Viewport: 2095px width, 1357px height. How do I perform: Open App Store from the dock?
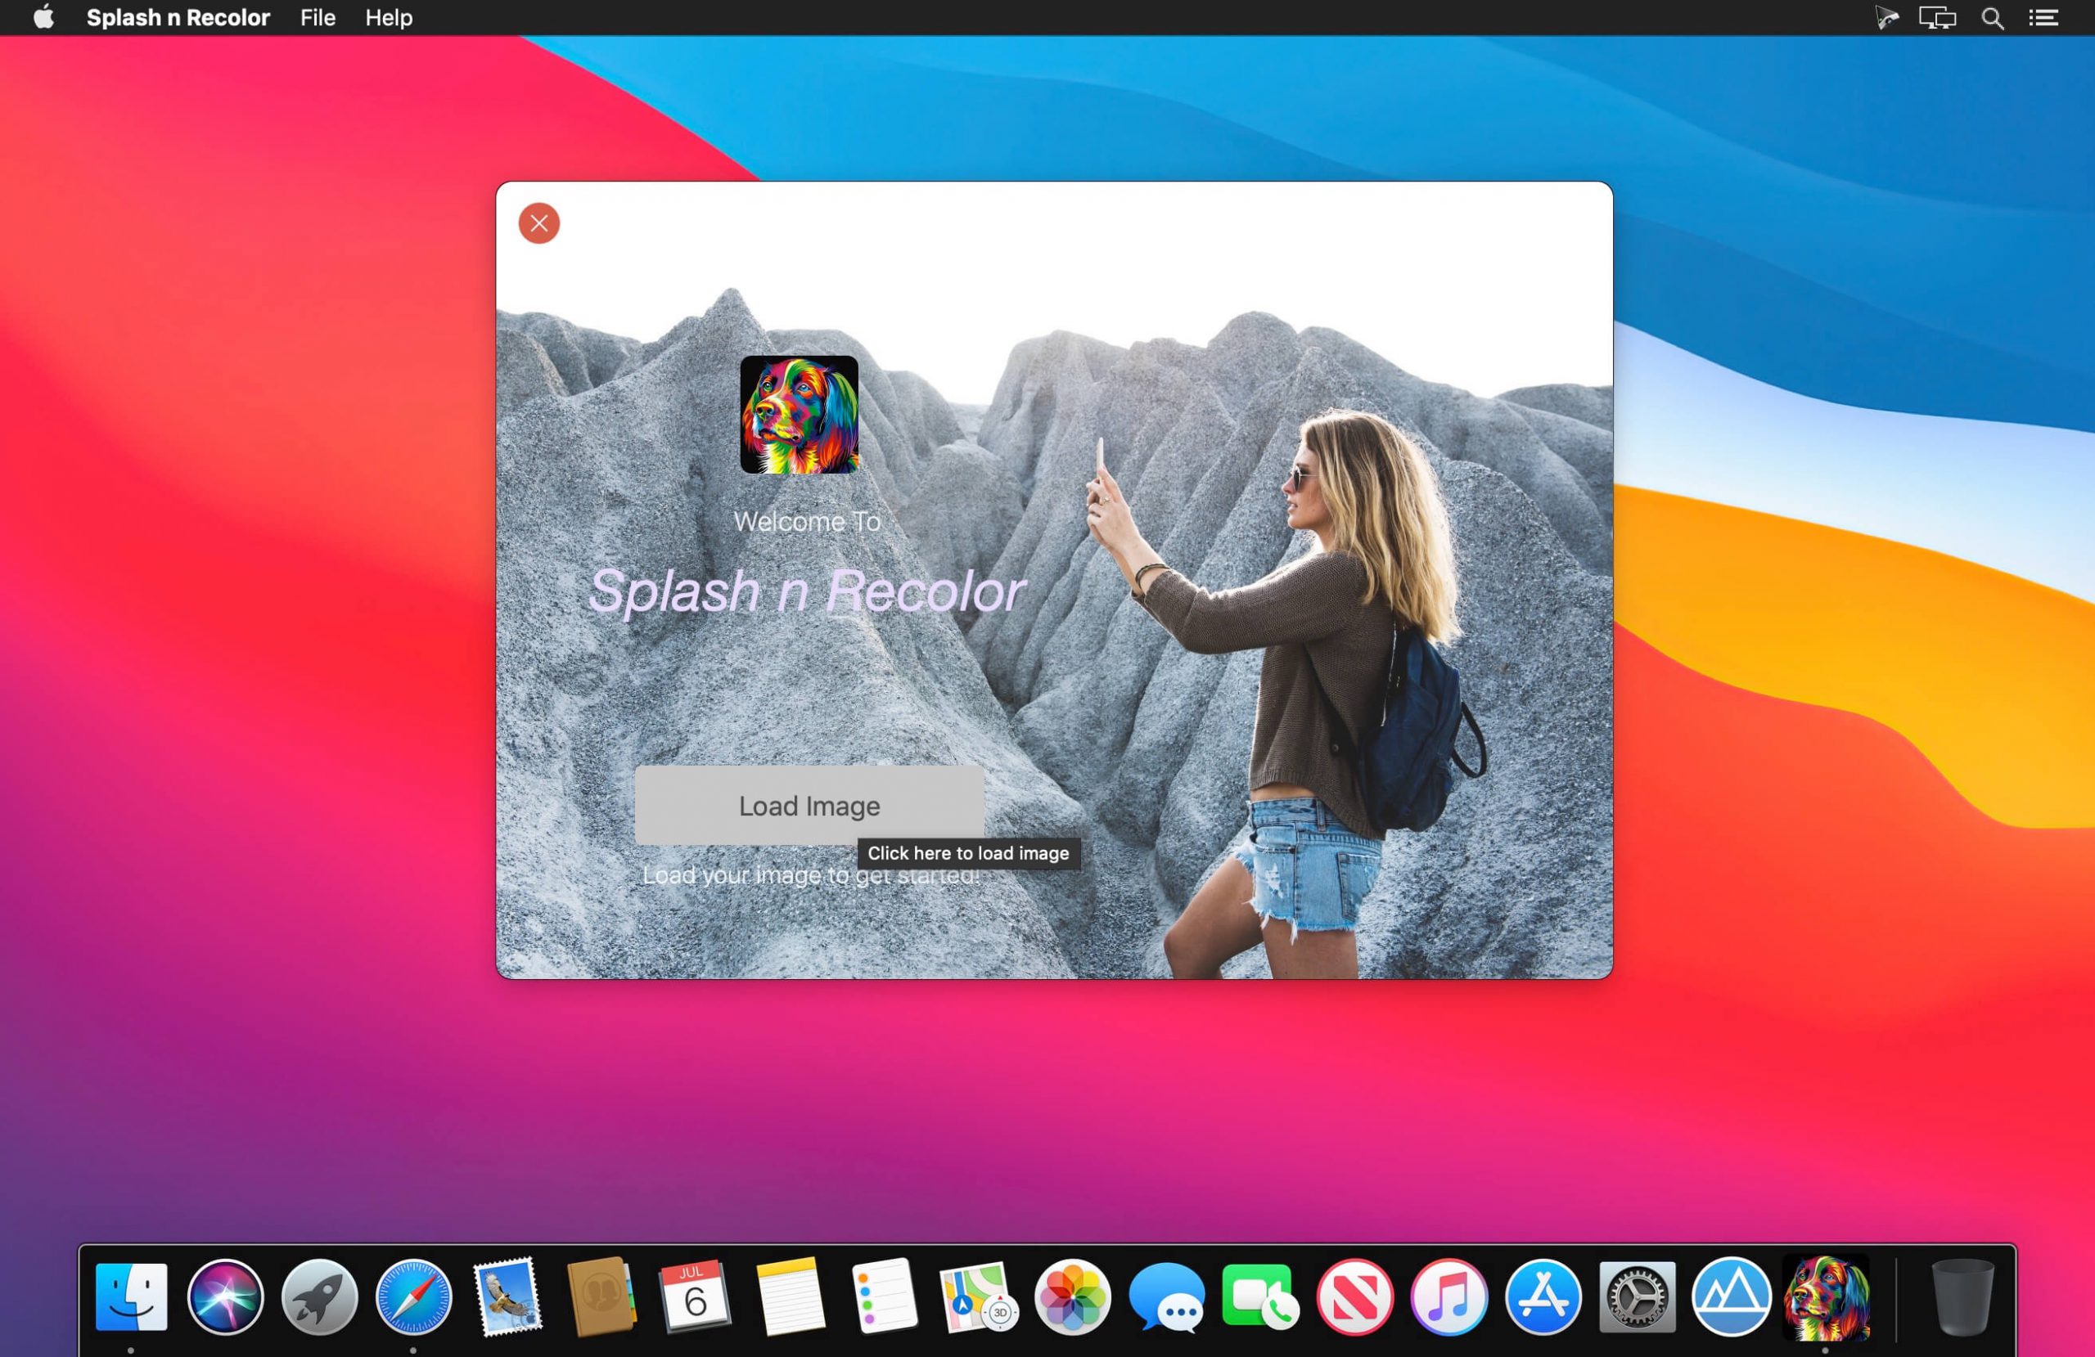[x=1543, y=1296]
